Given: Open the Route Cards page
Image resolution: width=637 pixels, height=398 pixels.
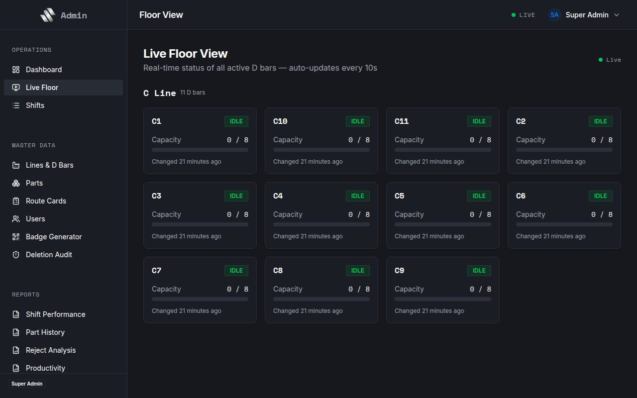Looking at the screenshot, I should (x=64, y=201).
